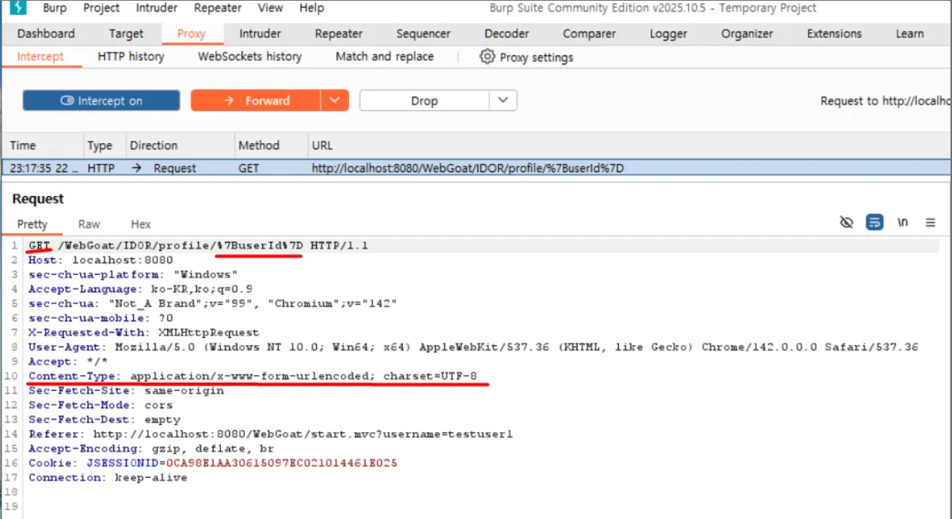Select the Hex view tab

coord(141,224)
